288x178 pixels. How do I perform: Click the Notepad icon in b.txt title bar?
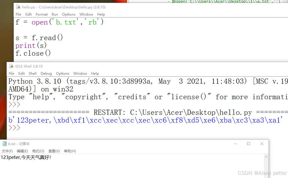point(4,143)
